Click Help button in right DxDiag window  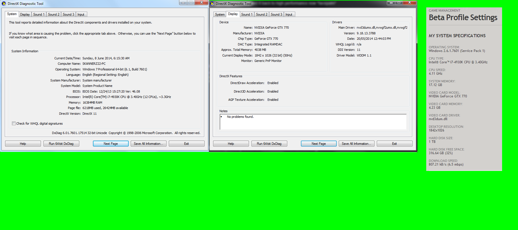pos(231,144)
